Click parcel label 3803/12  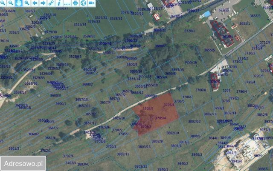(123, 154)
